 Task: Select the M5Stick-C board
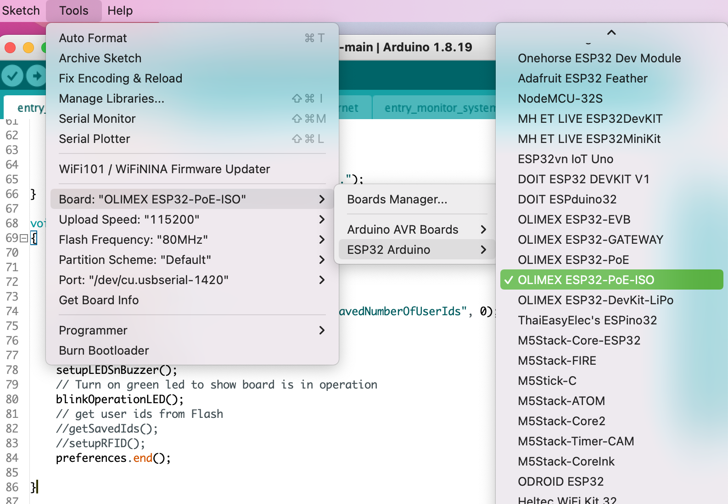pos(612,381)
